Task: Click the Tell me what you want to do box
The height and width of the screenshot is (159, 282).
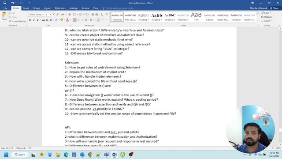Action: pos(119,8)
